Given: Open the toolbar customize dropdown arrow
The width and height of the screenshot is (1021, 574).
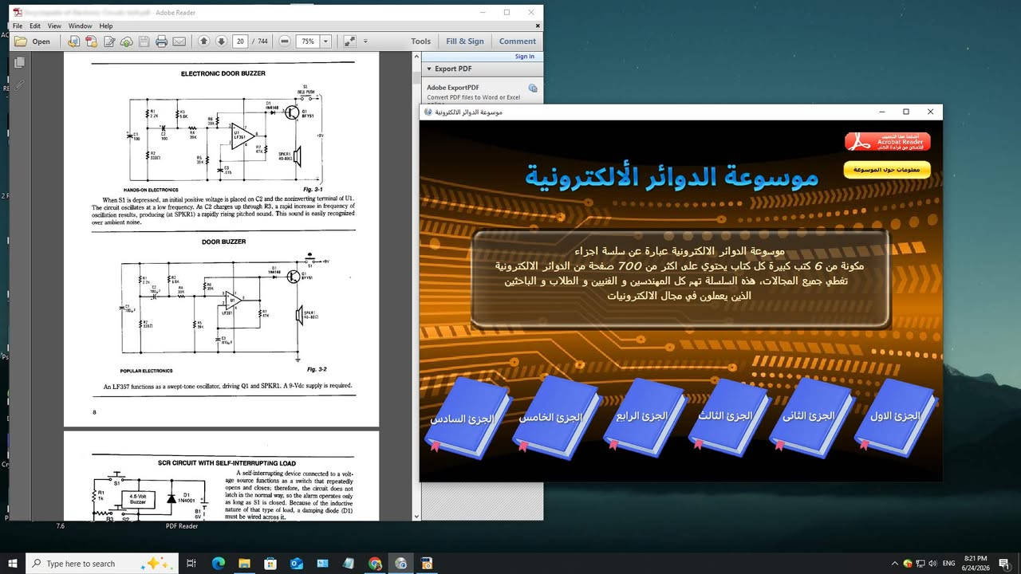Looking at the screenshot, I should coord(366,41).
